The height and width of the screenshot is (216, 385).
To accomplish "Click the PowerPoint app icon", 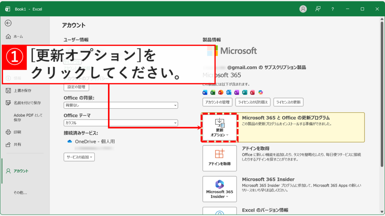I will pyautogui.click(x=221, y=92).
